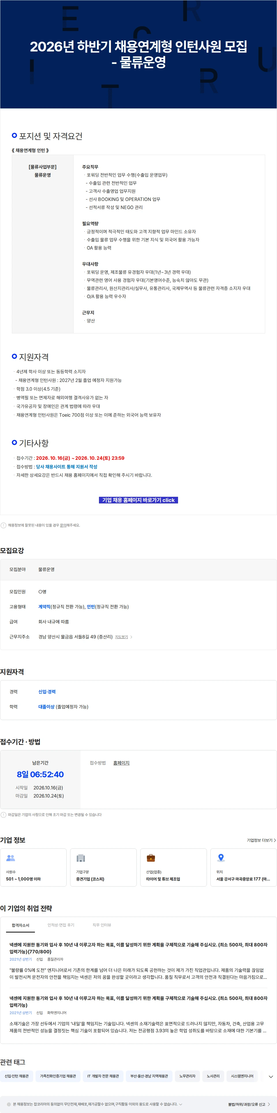Click the company type building icon
Screen dimensions: 277x1113
coord(81,858)
